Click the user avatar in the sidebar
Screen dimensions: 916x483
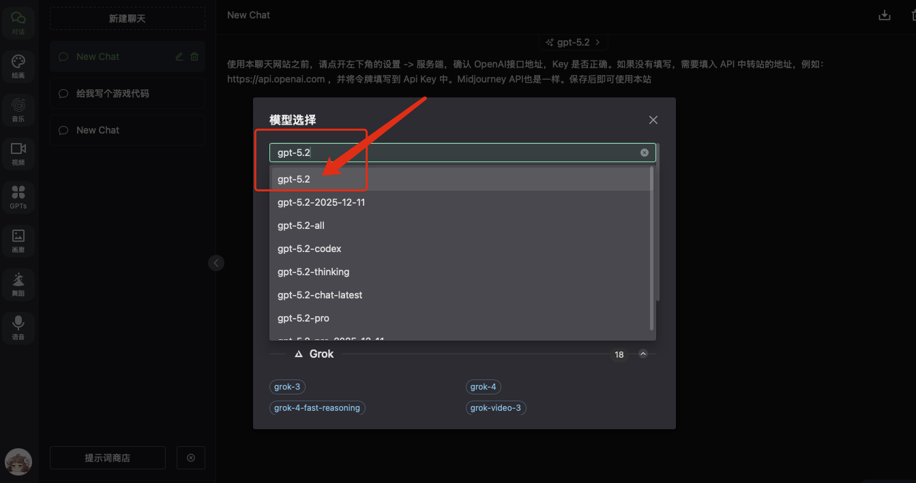pos(18,461)
